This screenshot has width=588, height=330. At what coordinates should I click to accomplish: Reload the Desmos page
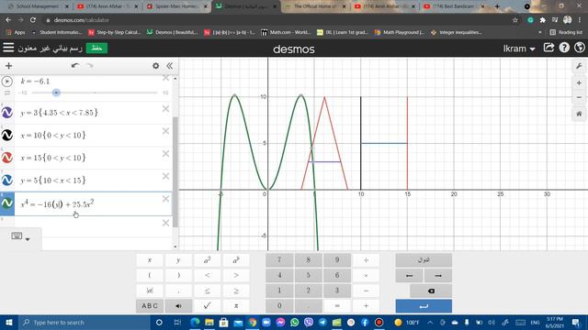pos(33,20)
